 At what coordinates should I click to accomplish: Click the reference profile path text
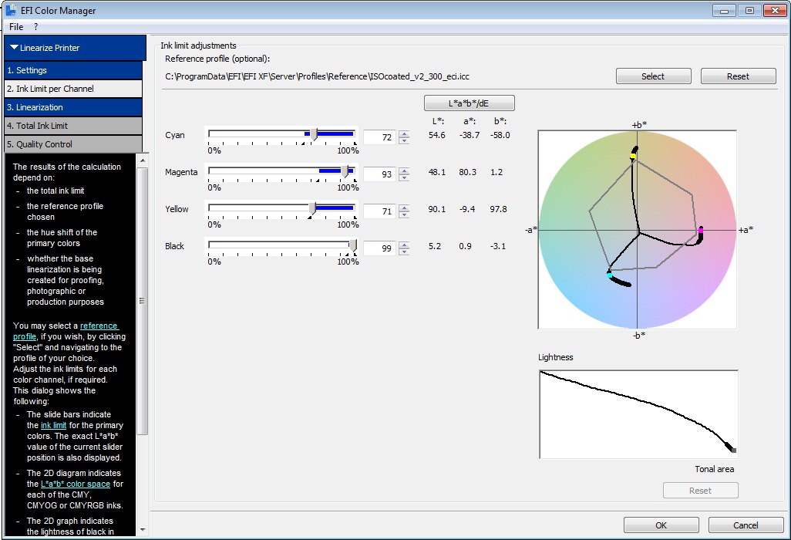[318, 76]
